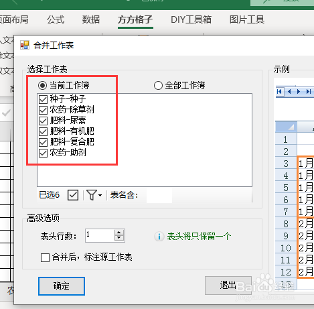Click last-sheet arrow in example preview
The width and height of the screenshot is (314, 309).
309,91
